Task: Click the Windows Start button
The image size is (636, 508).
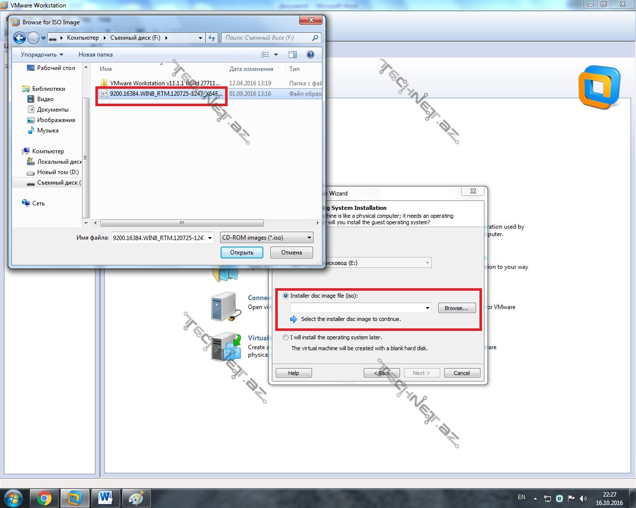Action: (13, 498)
